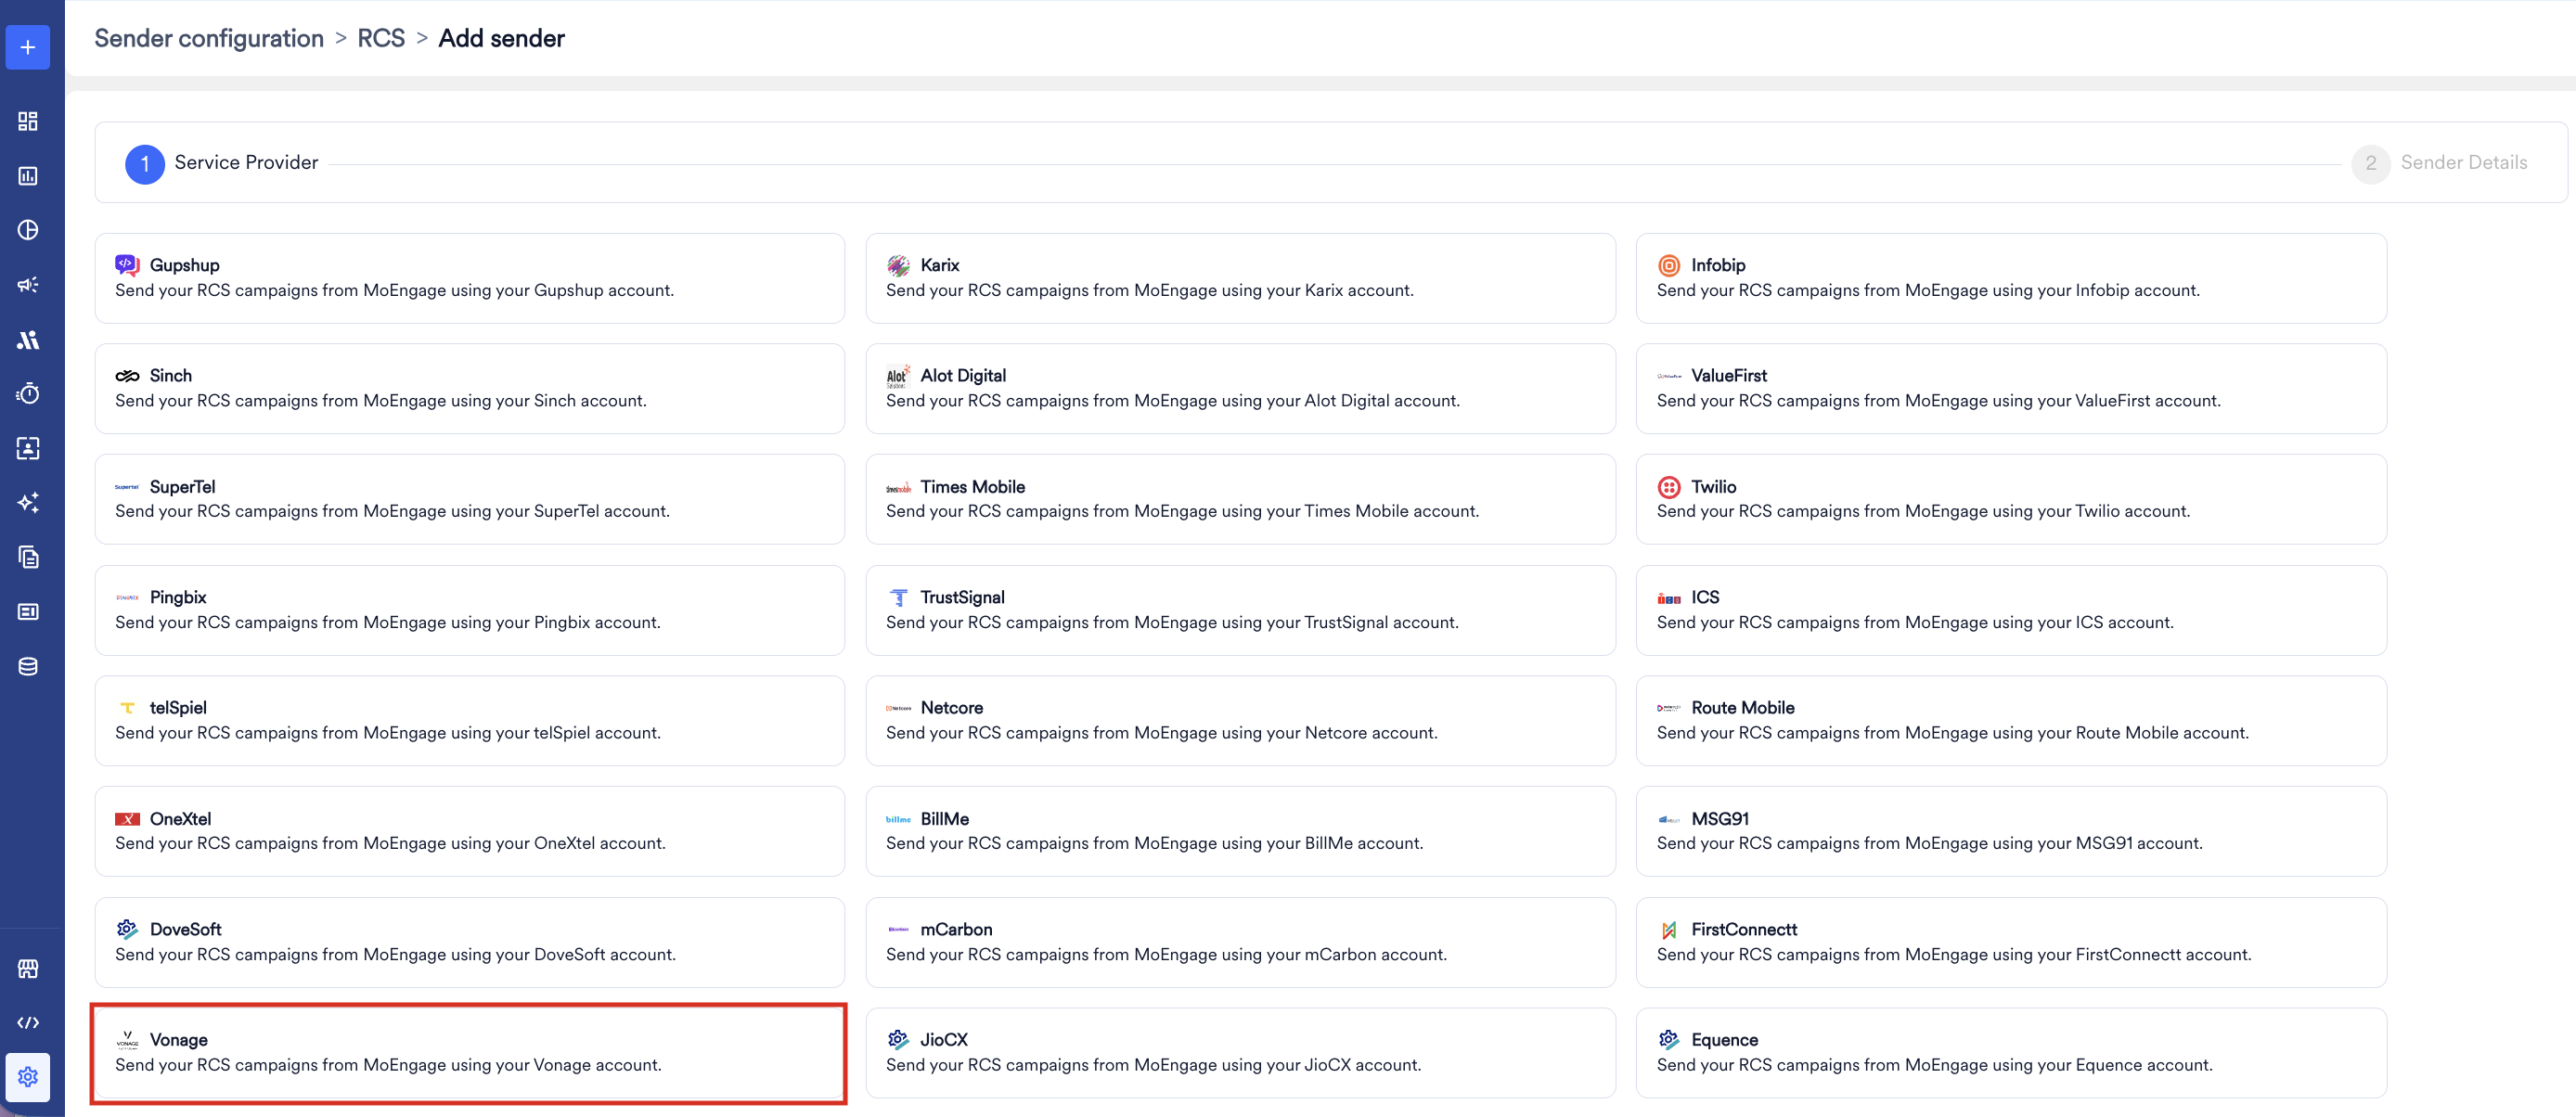Choose Karix as service provider

pyautogui.click(x=1240, y=278)
